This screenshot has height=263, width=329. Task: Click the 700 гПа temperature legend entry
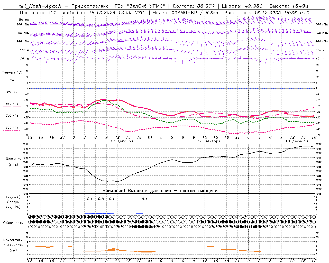[x=12, y=117]
